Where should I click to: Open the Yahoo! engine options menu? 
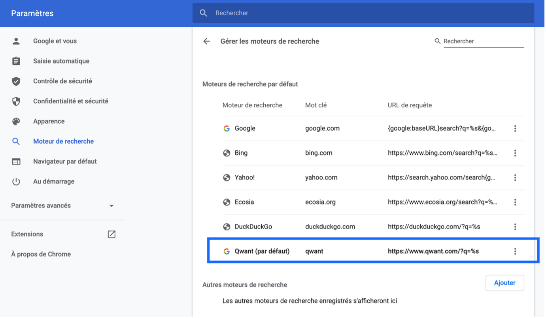515,178
